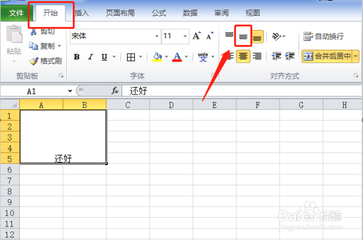Select column D header
The image size is (363, 240).
(171, 105)
